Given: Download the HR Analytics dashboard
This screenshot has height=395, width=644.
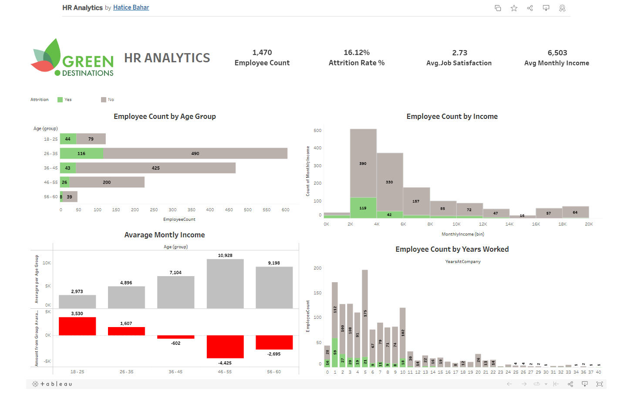Looking at the screenshot, I should (546, 8).
